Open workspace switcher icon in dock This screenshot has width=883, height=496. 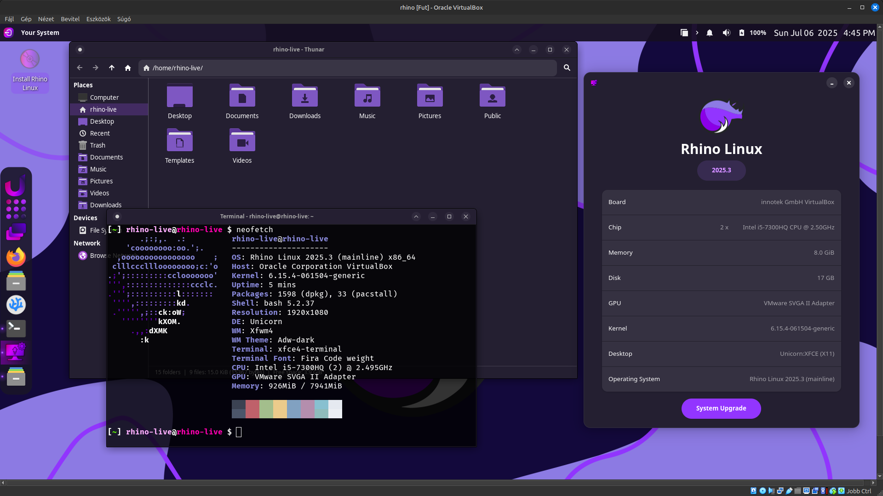point(16,232)
